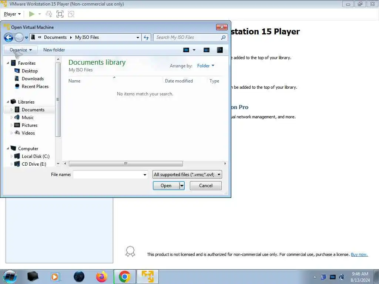Click the VMware Player taskbar icon
Screen dimensions: 379x284
[148, 277]
